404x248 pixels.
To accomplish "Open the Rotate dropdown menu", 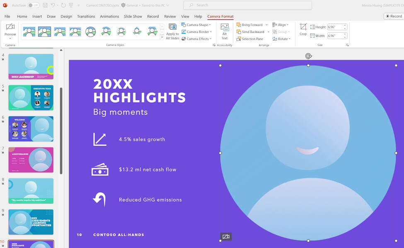I will [x=281, y=38].
